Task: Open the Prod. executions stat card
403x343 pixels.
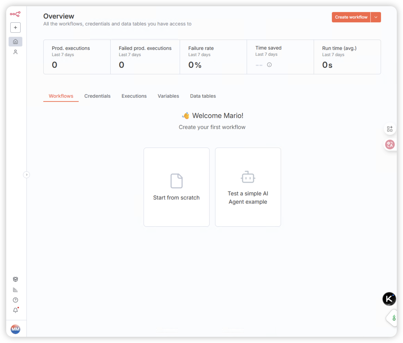Action: pos(77,57)
